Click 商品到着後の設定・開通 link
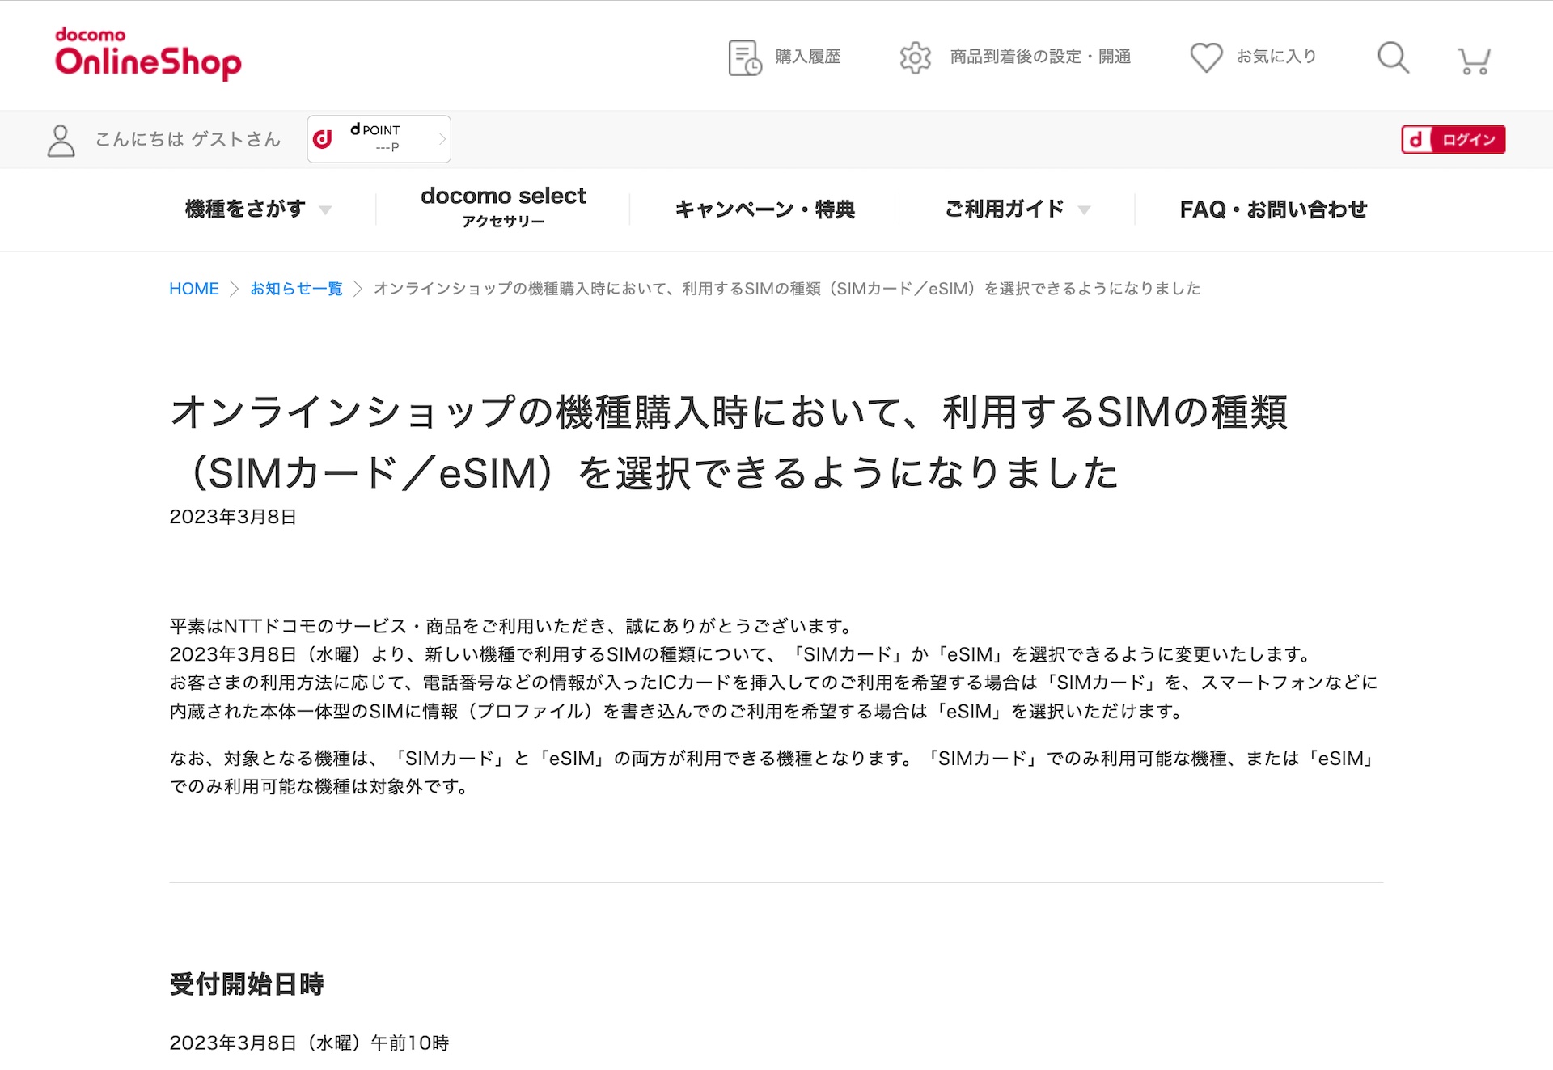This screenshot has width=1553, height=1070. 1039,57
